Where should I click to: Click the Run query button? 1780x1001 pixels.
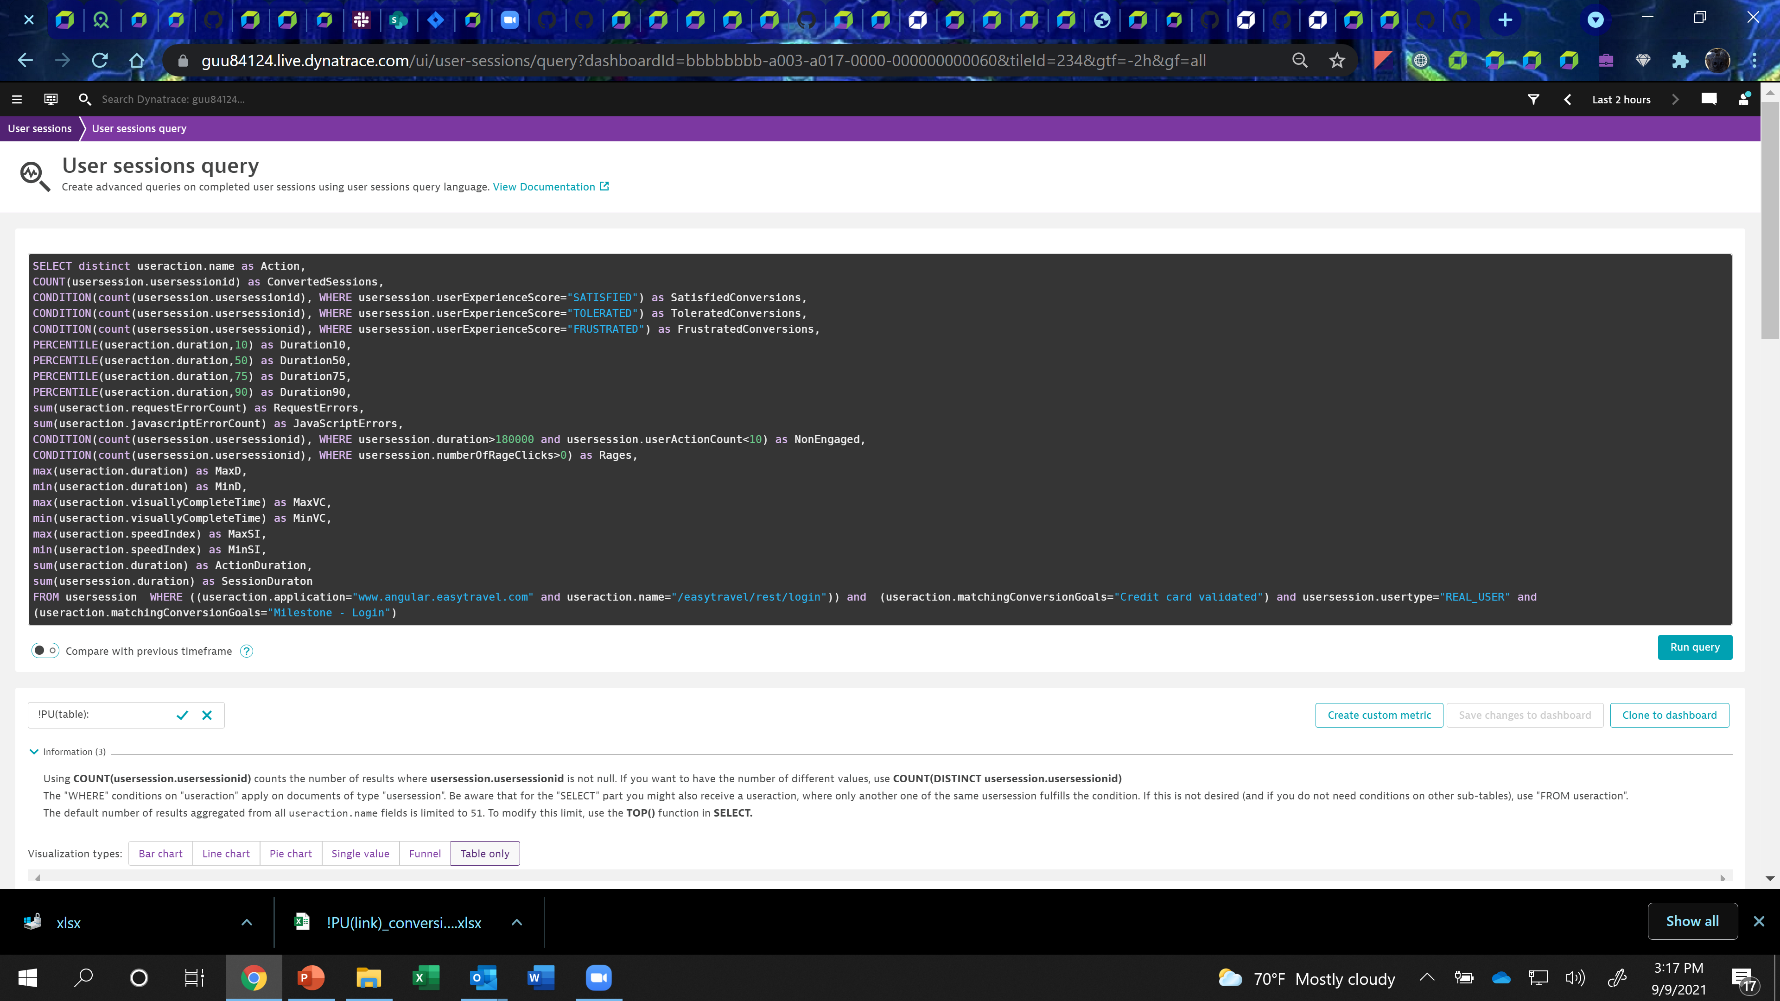point(1694,646)
